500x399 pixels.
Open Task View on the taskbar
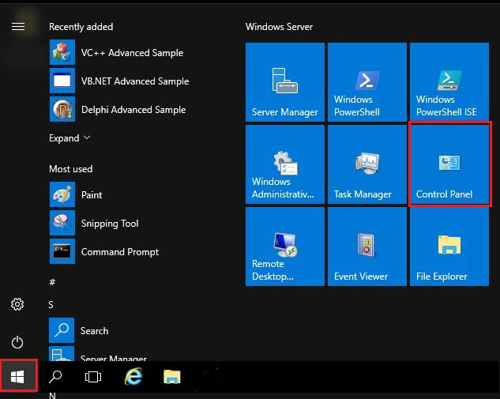[93, 377]
